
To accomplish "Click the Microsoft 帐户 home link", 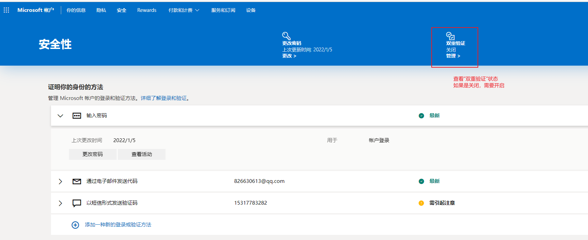I will point(36,10).
